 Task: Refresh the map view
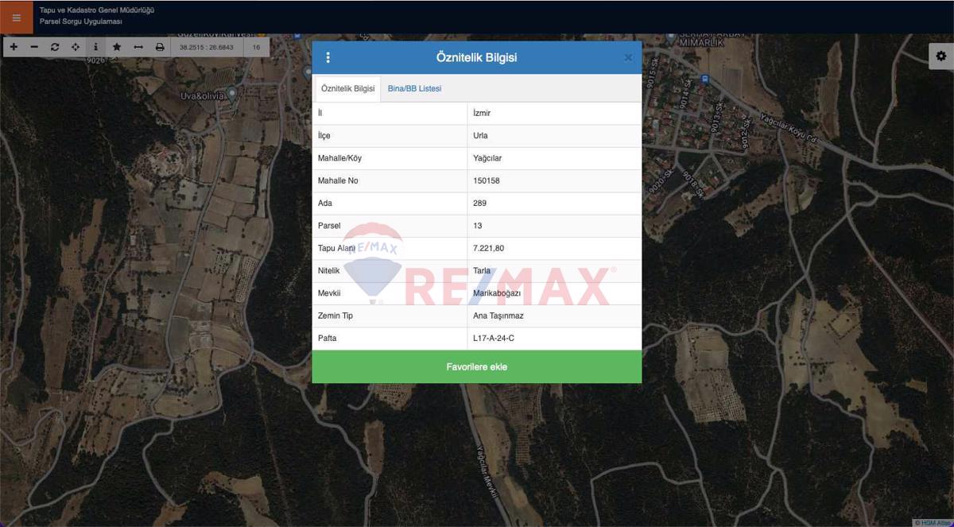(54, 47)
